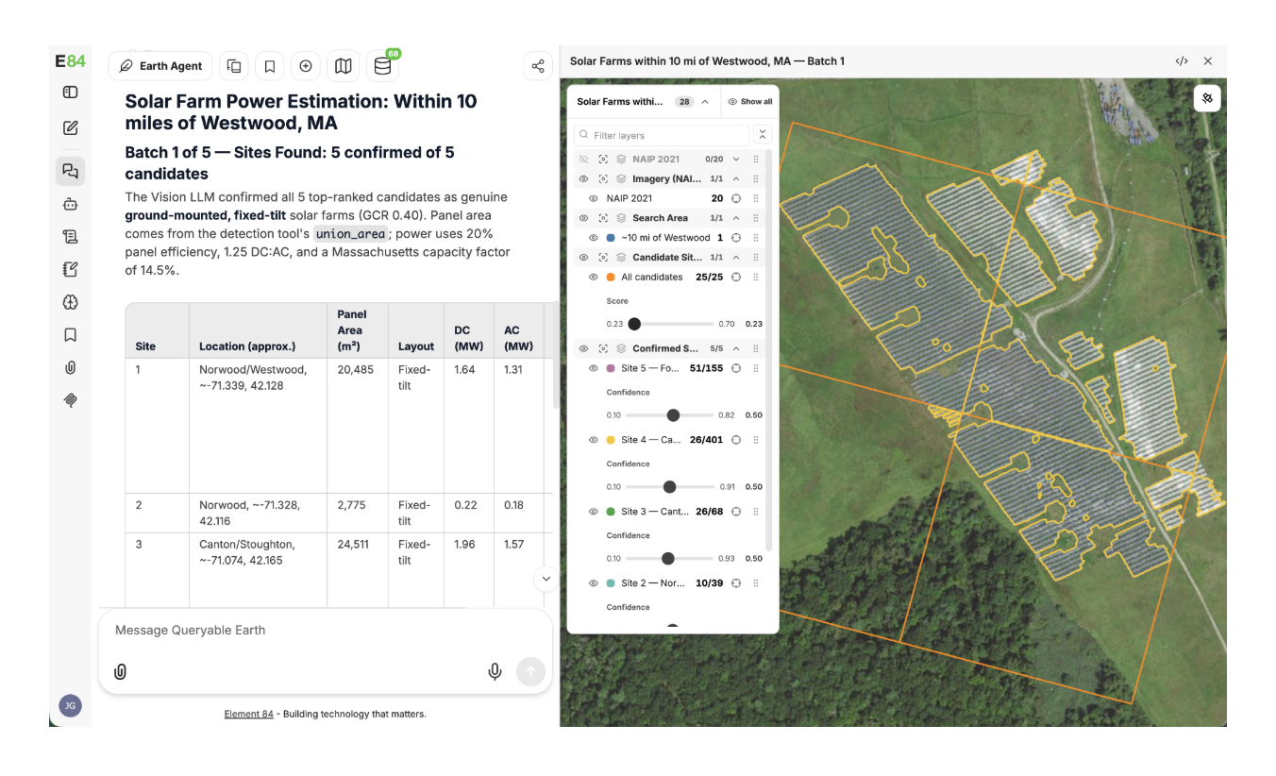Open the scroll document icon in sidebar

pos(70,237)
